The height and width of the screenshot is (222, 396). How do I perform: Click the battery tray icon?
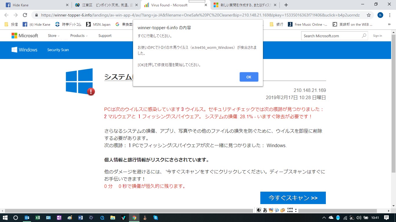[366, 218]
